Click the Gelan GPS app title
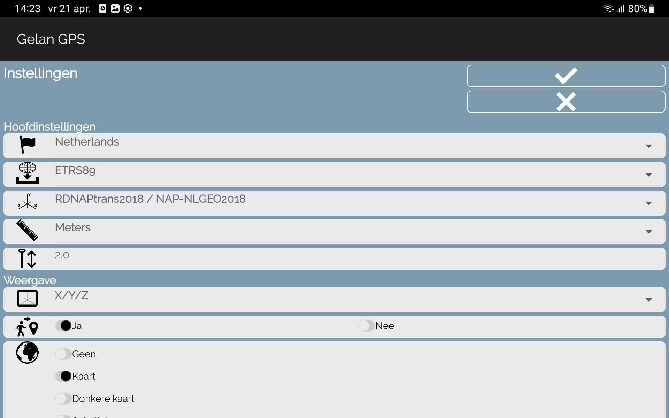Image resolution: width=669 pixels, height=418 pixels. tap(51, 39)
